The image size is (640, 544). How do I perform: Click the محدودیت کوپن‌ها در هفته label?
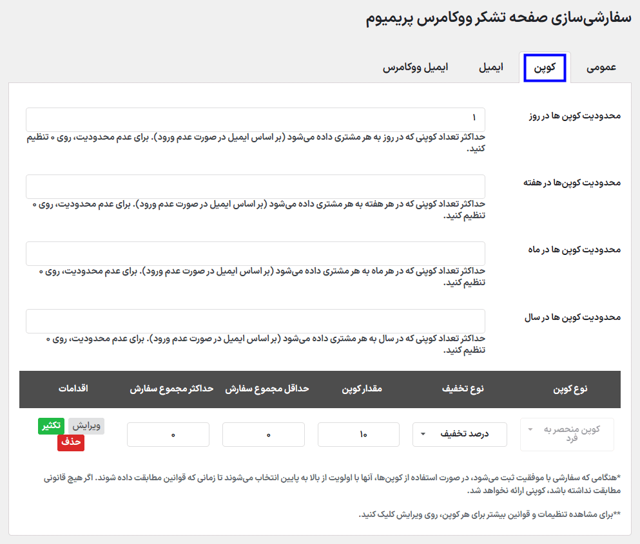(572, 183)
